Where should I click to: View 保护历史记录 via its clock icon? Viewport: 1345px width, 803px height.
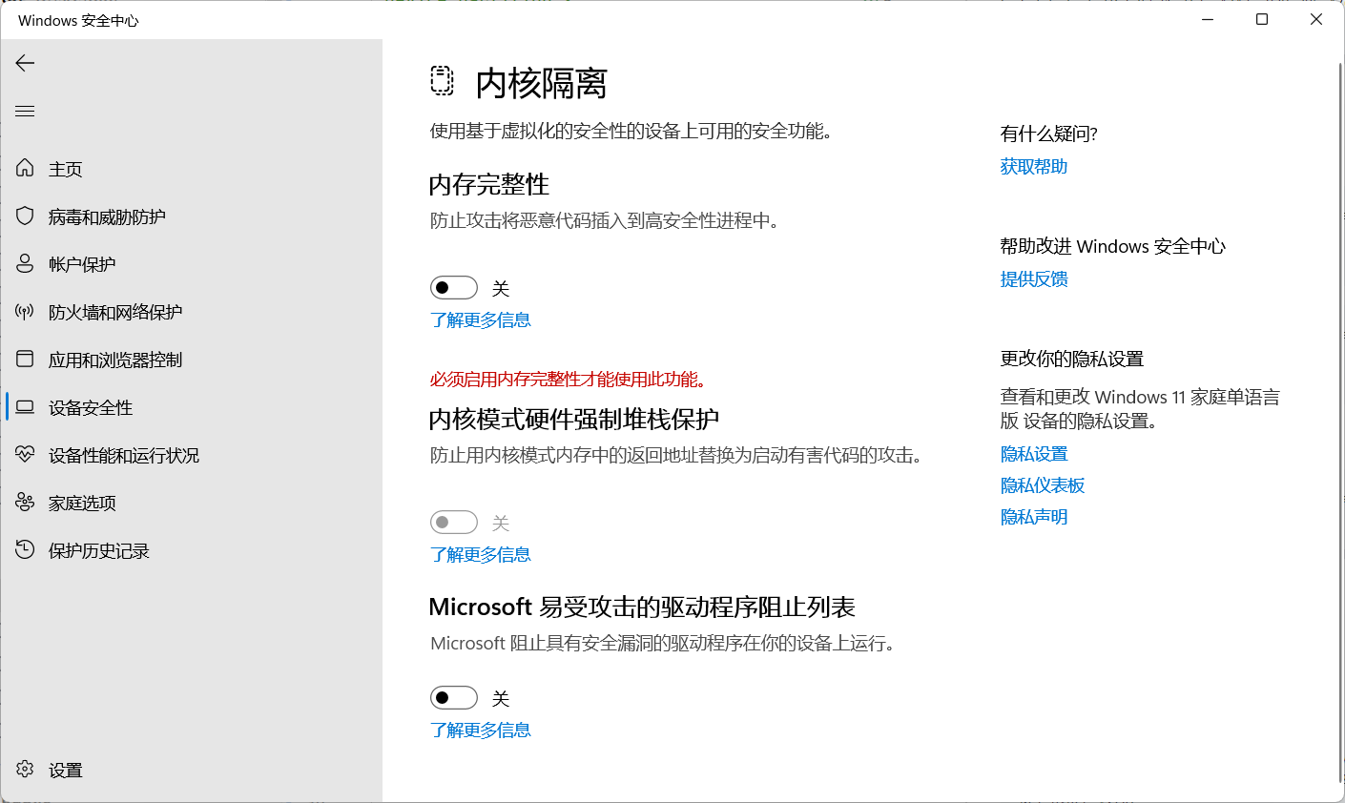coord(25,550)
